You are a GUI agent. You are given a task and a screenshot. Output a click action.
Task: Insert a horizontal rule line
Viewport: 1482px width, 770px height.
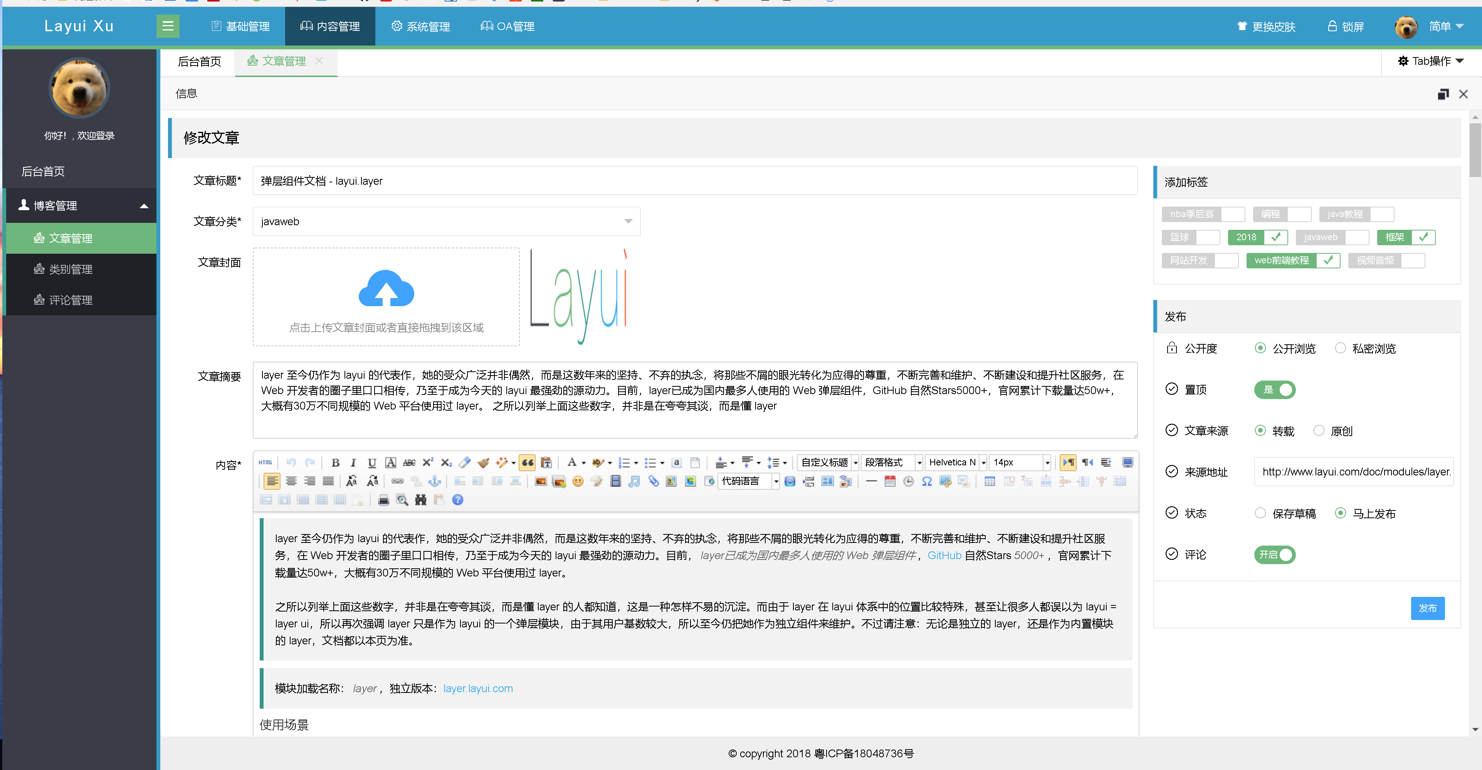871,481
